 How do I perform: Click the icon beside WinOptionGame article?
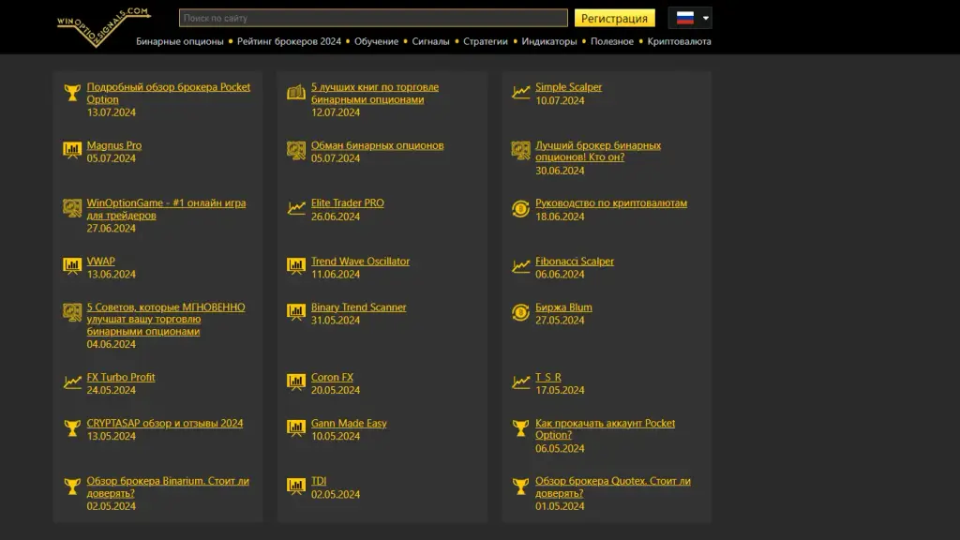click(72, 208)
